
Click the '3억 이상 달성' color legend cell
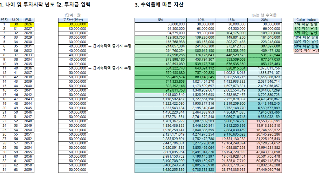(x=306, y=29)
